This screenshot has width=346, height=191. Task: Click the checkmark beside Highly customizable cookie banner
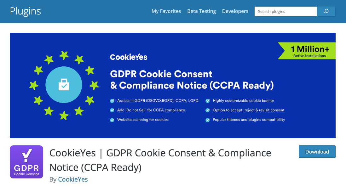208,101
